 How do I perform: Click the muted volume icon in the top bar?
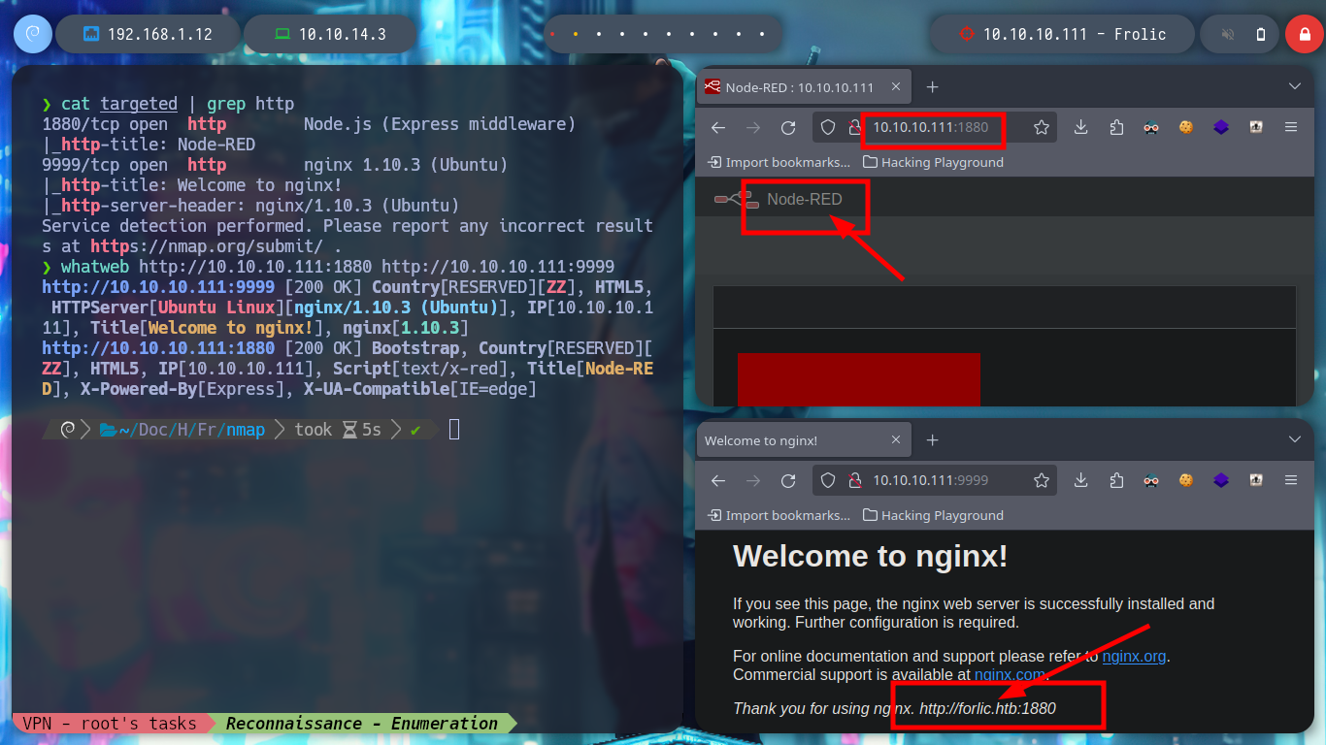(x=1228, y=34)
